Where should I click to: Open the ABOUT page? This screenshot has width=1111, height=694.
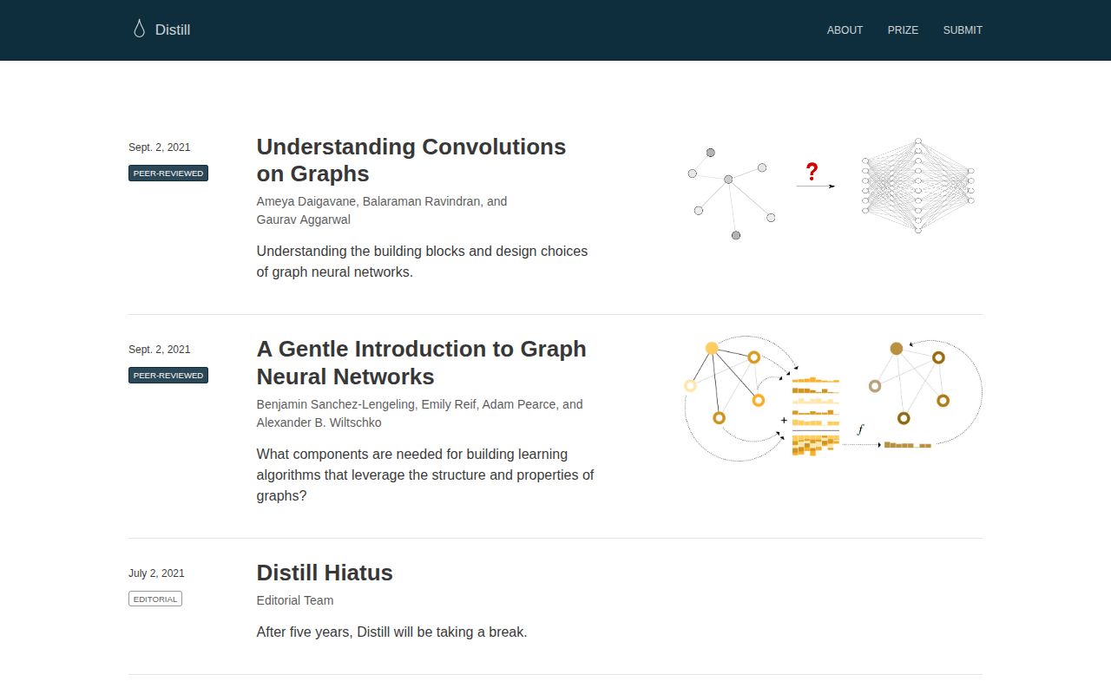[845, 29]
